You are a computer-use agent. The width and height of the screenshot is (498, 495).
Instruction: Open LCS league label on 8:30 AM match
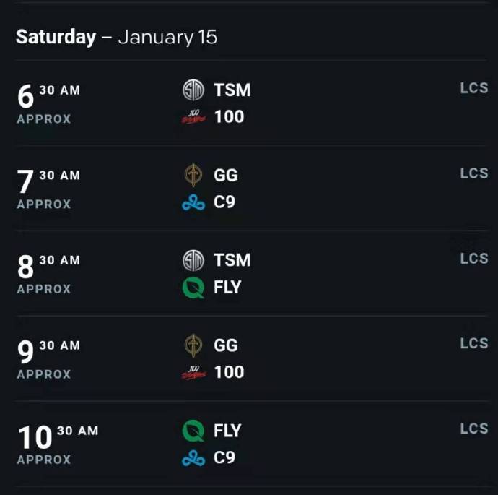pyautogui.click(x=474, y=259)
